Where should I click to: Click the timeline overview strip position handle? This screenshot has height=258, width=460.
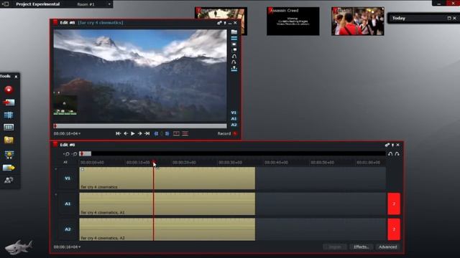(86, 153)
